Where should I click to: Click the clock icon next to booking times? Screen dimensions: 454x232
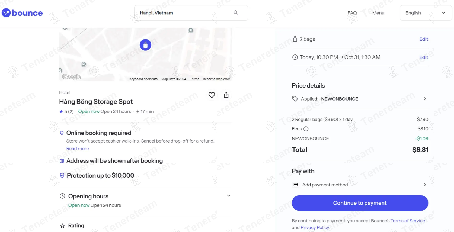(x=295, y=57)
